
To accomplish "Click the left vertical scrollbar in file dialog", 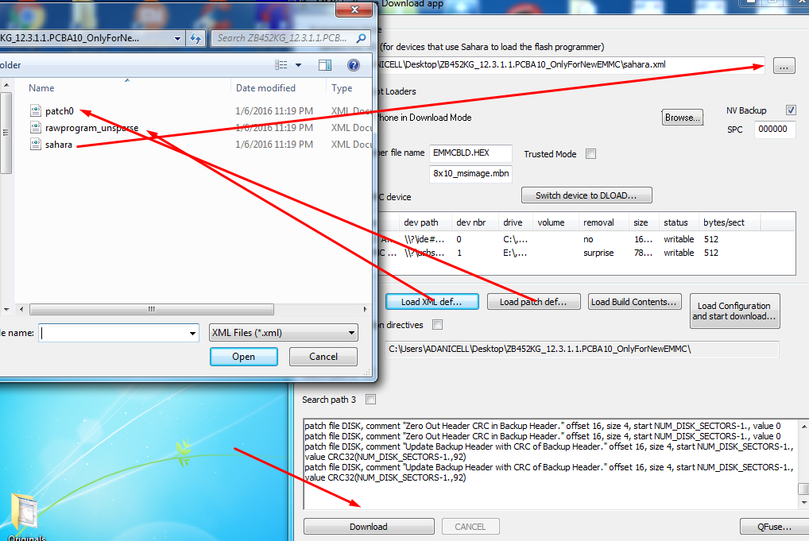I will (x=6, y=133).
